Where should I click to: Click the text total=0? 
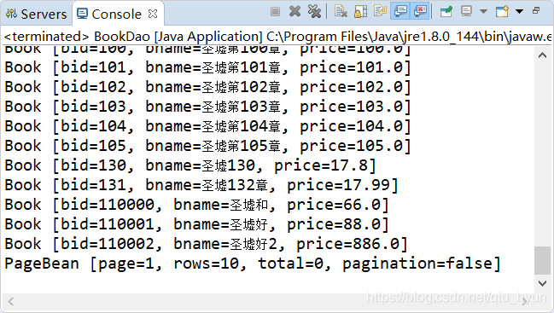(x=290, y=264)
